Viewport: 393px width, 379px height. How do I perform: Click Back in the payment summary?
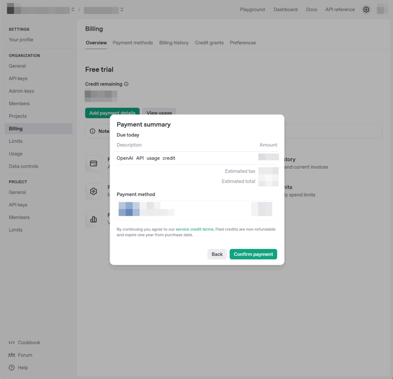tap(217, 254)
